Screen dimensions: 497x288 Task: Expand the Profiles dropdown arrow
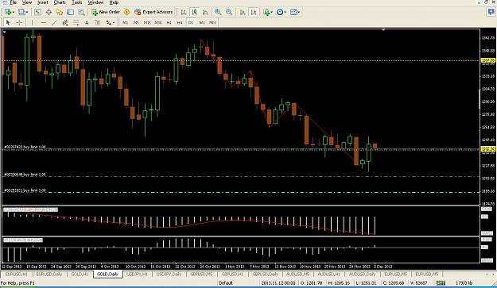coord(27,13)
